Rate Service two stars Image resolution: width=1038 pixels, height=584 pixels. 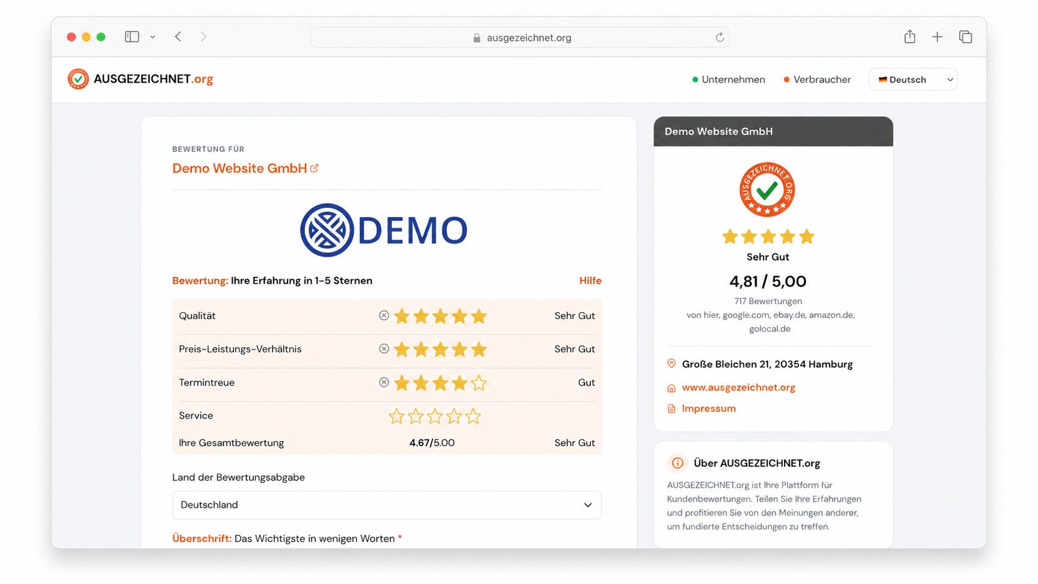(x=415, y=416)
